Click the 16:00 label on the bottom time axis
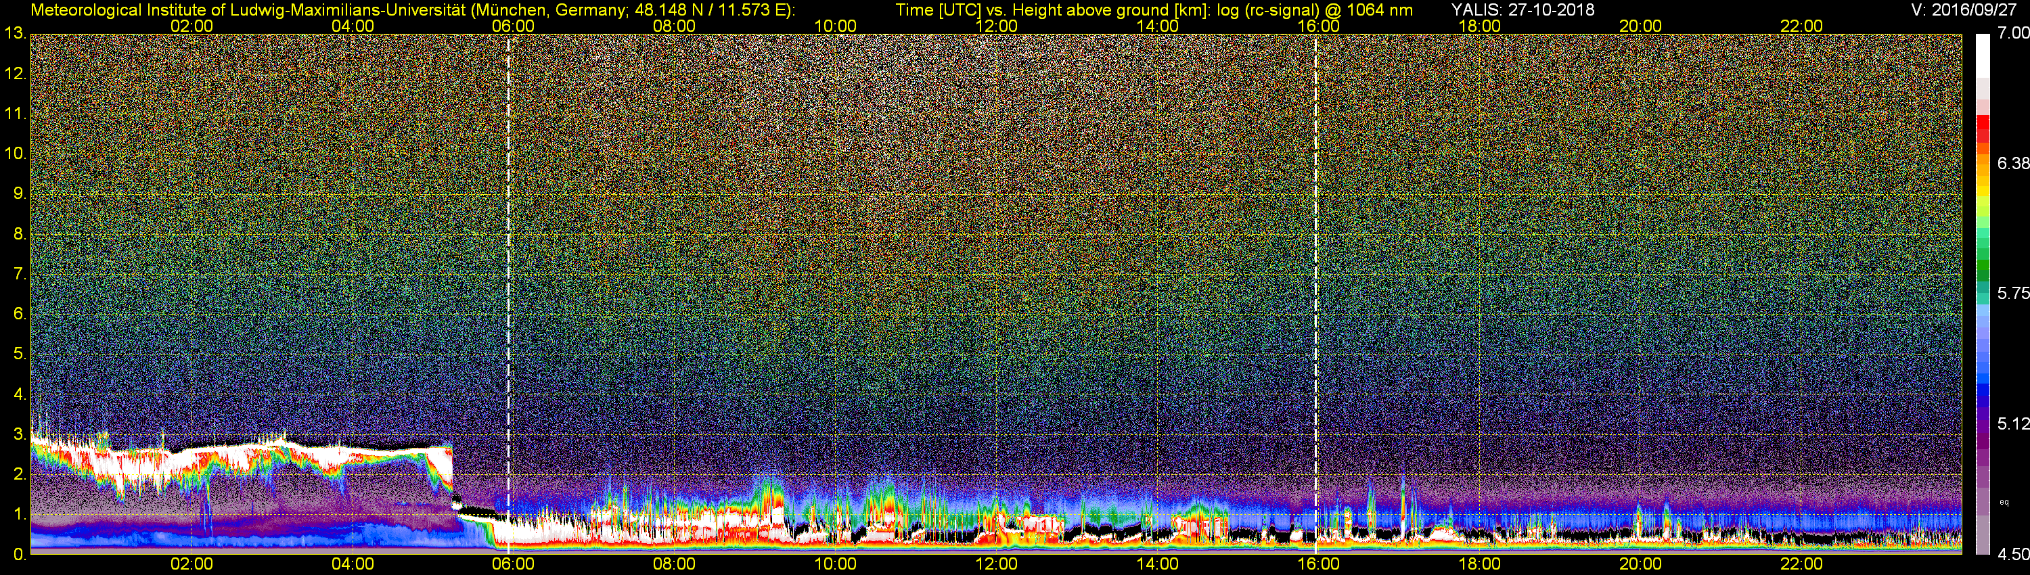2030x575 pixels. click(1318, 564)
